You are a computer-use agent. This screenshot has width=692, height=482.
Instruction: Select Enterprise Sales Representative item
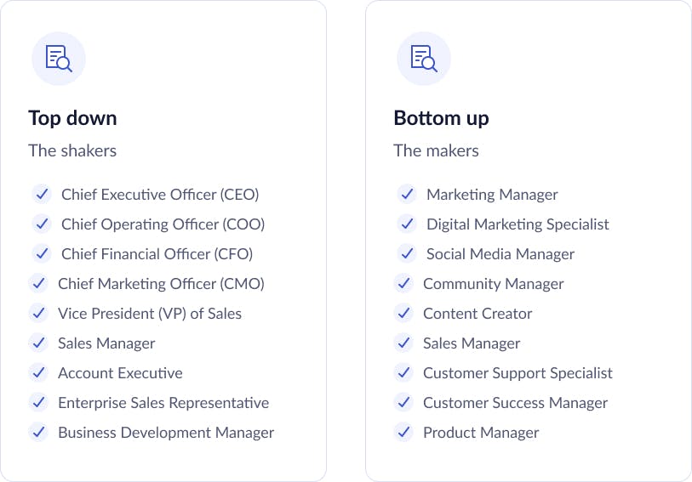tap(163, 403)
